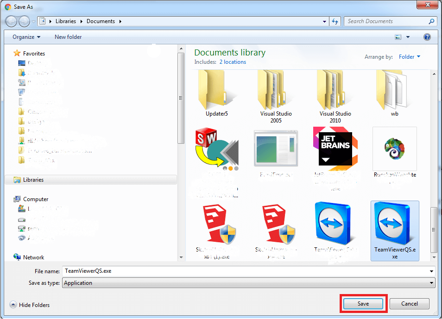The image size is (442, 319).
Task: Select the window-screenshot thumbnail exe file
Action: (276, 148)
